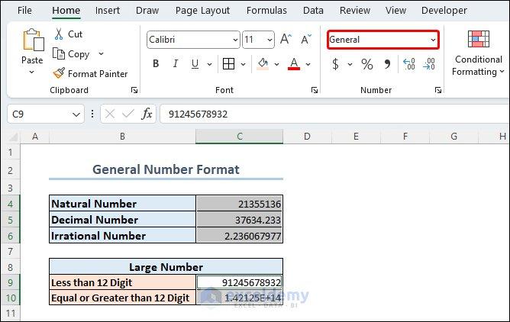The width and height of the screenshot is (510, 322).
Task: Open the General number format dropdown
Action: [433, 40]
